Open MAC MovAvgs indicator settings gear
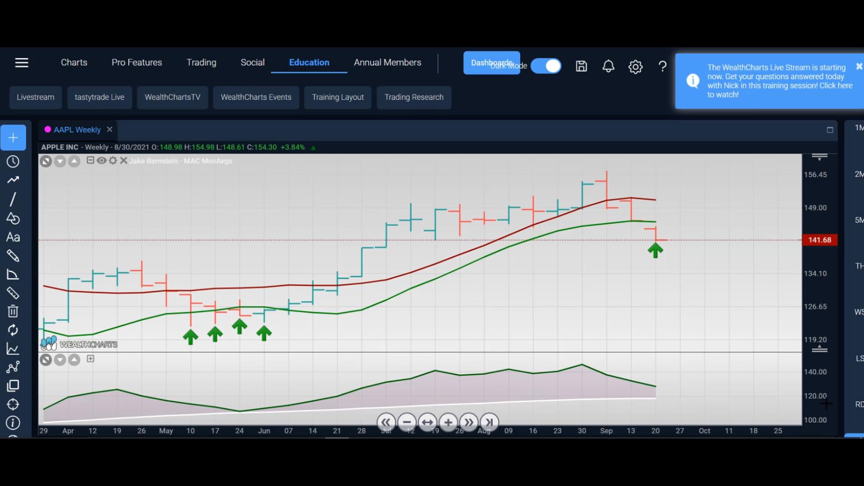Viewport: 864px width, 486px height. click(113, 161)
